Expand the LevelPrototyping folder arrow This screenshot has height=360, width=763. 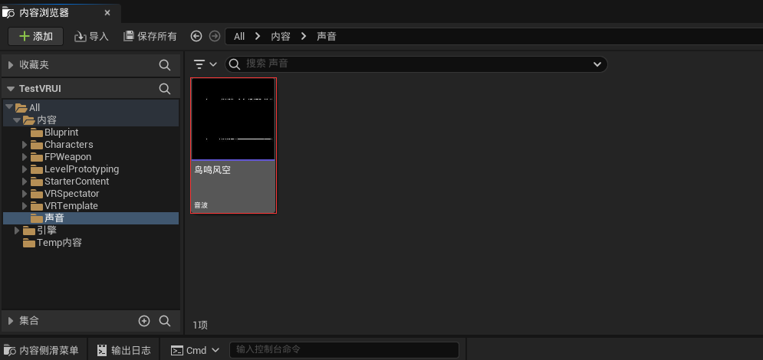[x=25, y=169]
